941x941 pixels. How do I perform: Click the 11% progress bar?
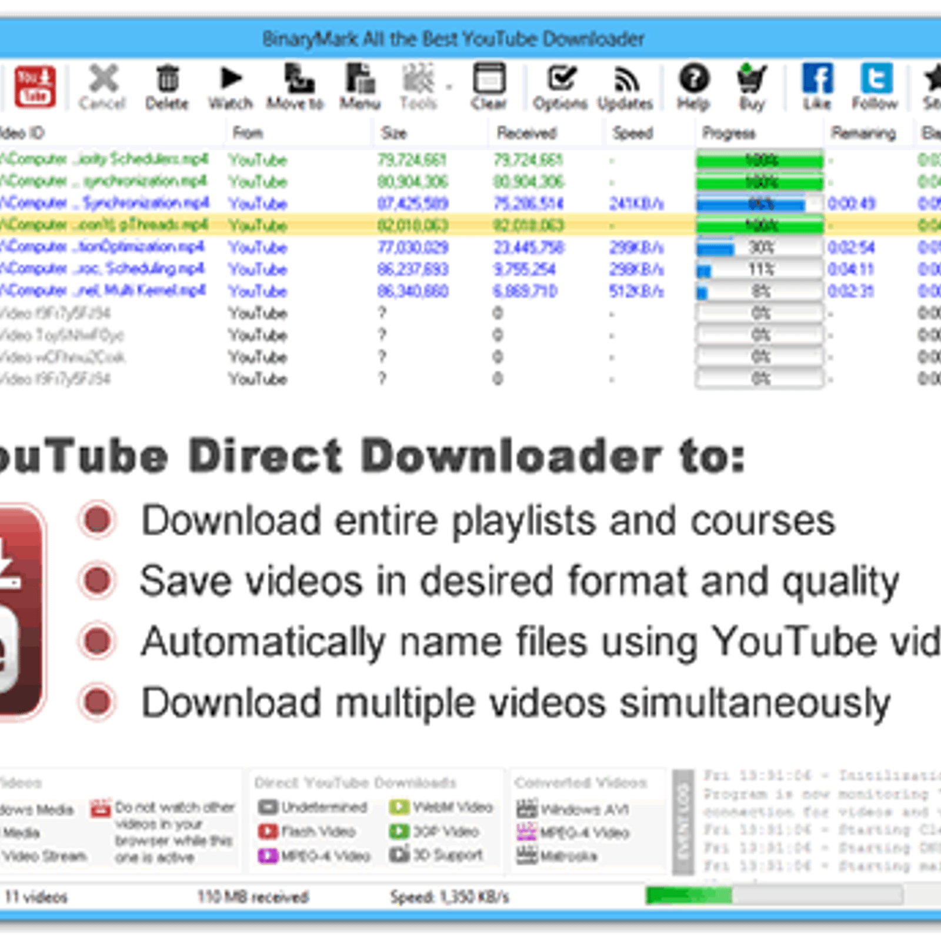pyautogui.click(x=760, y=269)
